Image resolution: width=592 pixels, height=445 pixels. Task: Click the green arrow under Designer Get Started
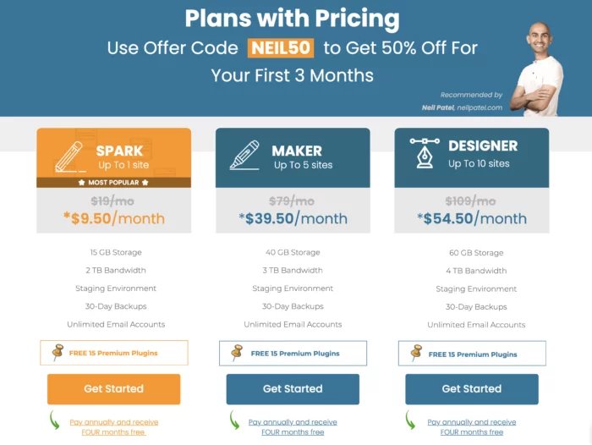pyautogui.click(x=410, y=420)
